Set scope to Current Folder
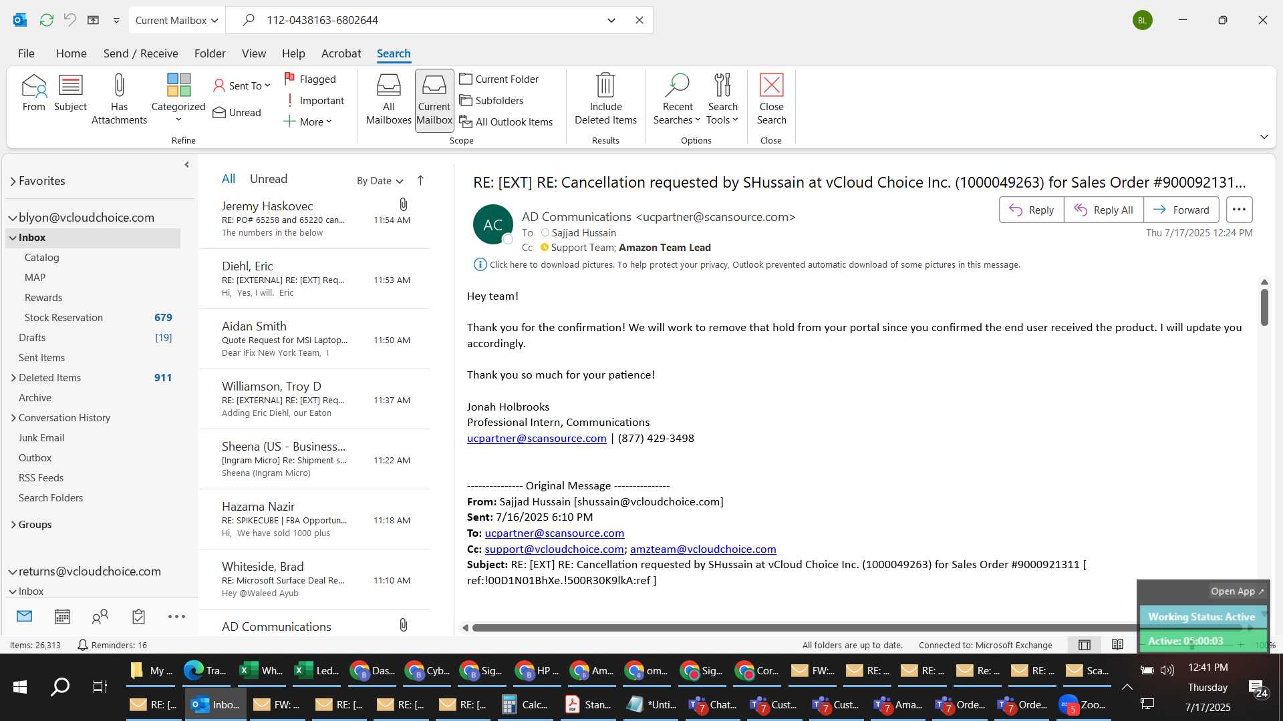The height and width of the screenshot is (721, 1283). [499, 79]
